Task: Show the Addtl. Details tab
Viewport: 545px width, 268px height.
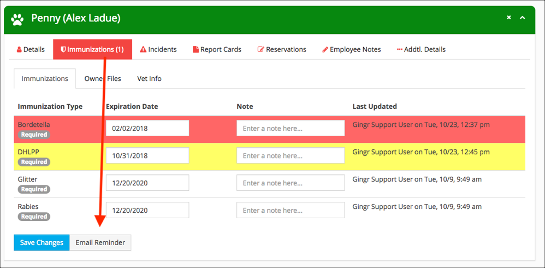Action: [x=421, y=49]
